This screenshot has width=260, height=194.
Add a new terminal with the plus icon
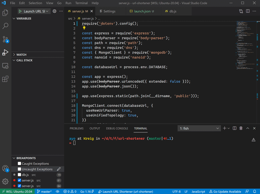(x=224, y=128)
